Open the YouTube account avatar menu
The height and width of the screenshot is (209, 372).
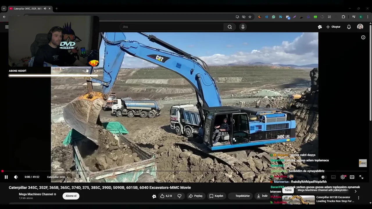pyautogui.click(x=360, y=27)
